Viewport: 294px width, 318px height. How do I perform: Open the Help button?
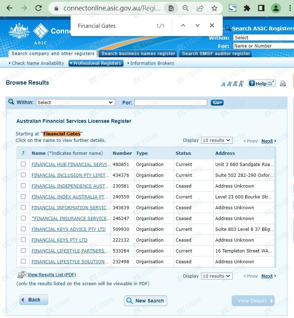262,83
